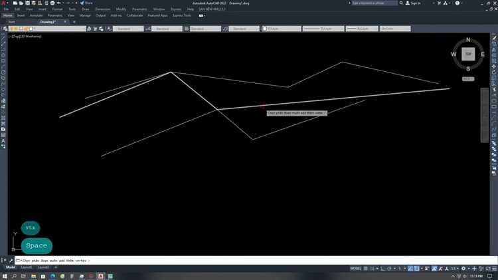Toggle object snap tracking in status bar
498x280 pixels.
click(x=410, y=269)
